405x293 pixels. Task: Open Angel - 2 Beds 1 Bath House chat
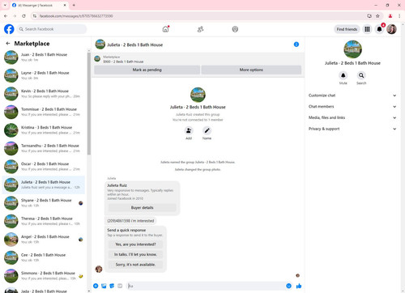tap(44, 240)
